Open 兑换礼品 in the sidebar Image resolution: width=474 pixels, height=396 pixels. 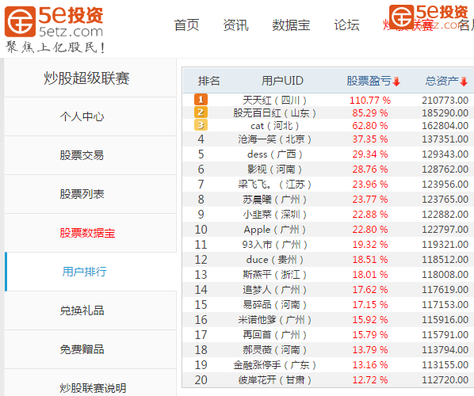(82, 310)
